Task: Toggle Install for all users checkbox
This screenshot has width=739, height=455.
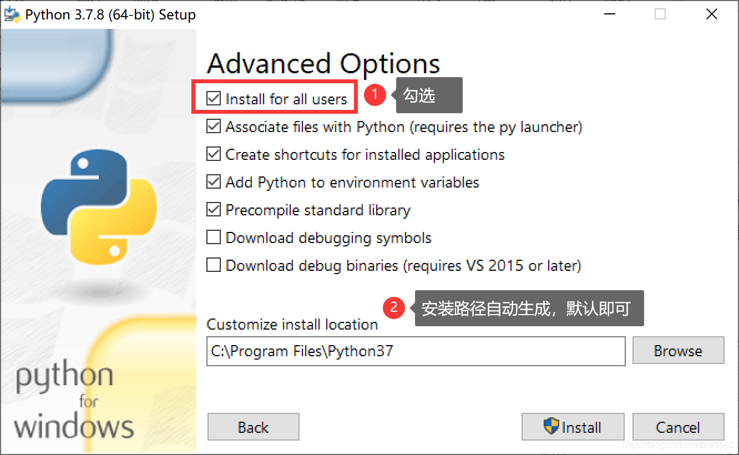Action: (214, 99)
